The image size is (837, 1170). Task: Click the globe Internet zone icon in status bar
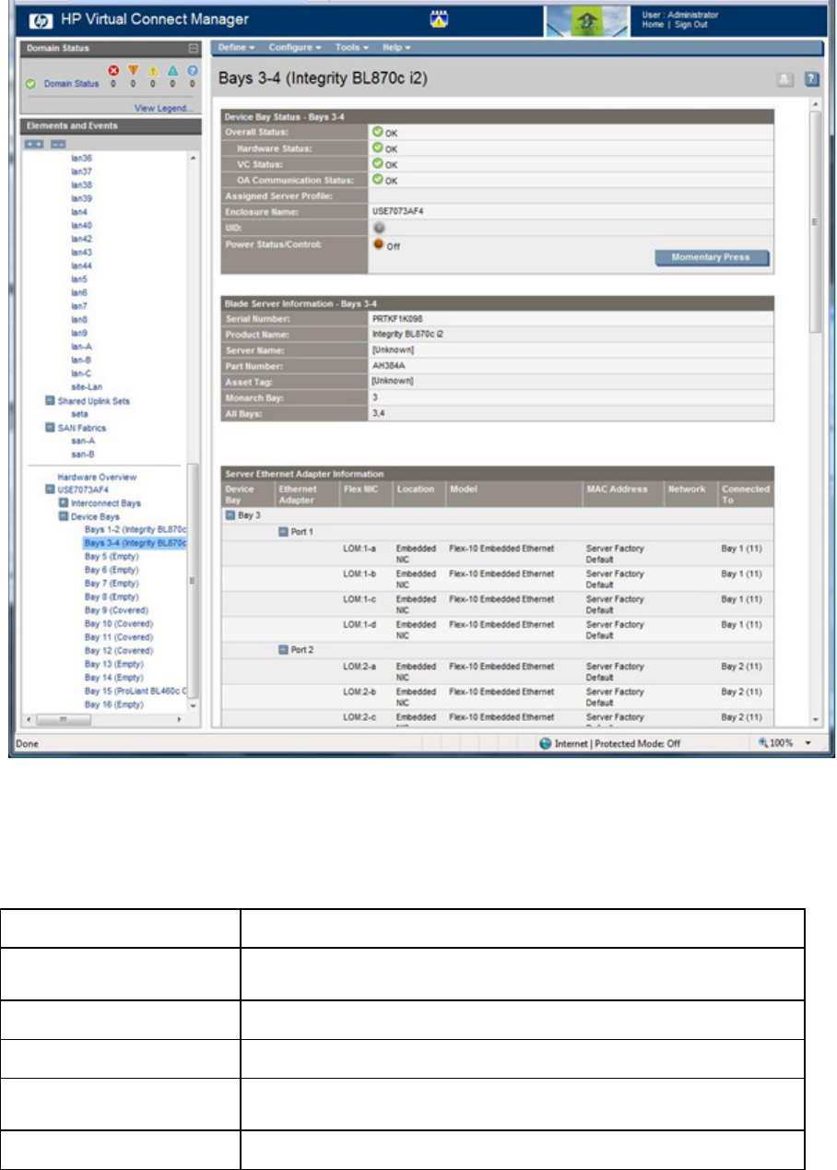(546, 743)
